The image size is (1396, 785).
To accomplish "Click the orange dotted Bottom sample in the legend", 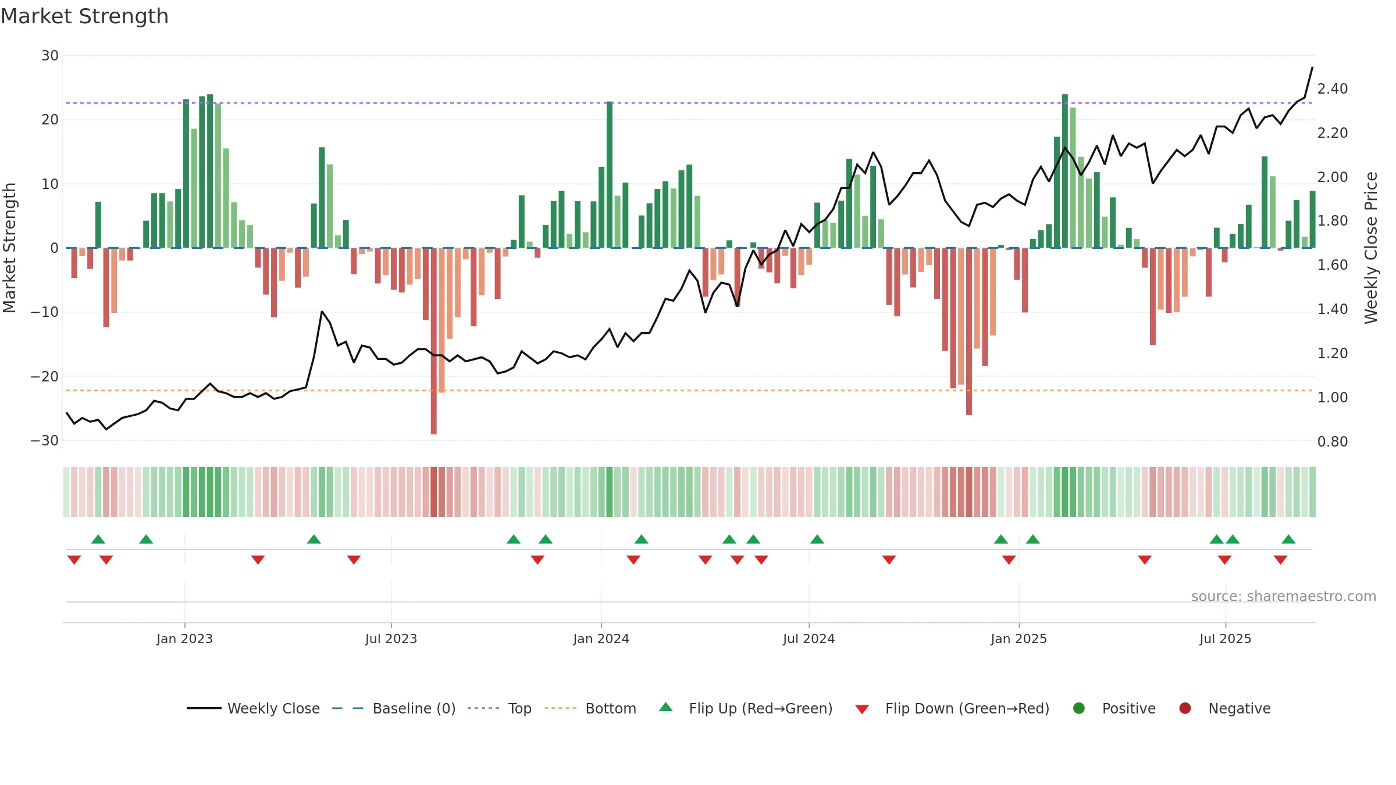I will click(x=561, y=708).
